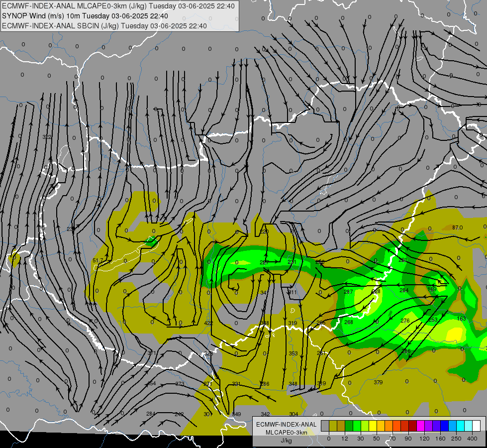The width and height of the screenshot is (487, 448).
Task: Click the map value 311
Action: (x=292, y=293)
